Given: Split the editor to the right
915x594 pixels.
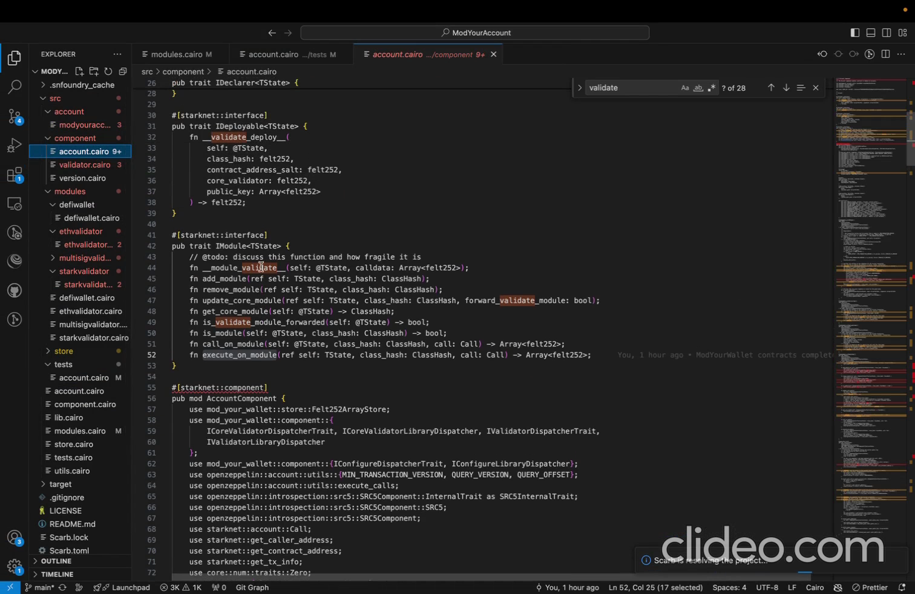Looking at the screenshot, I should [x=885, y=54].
